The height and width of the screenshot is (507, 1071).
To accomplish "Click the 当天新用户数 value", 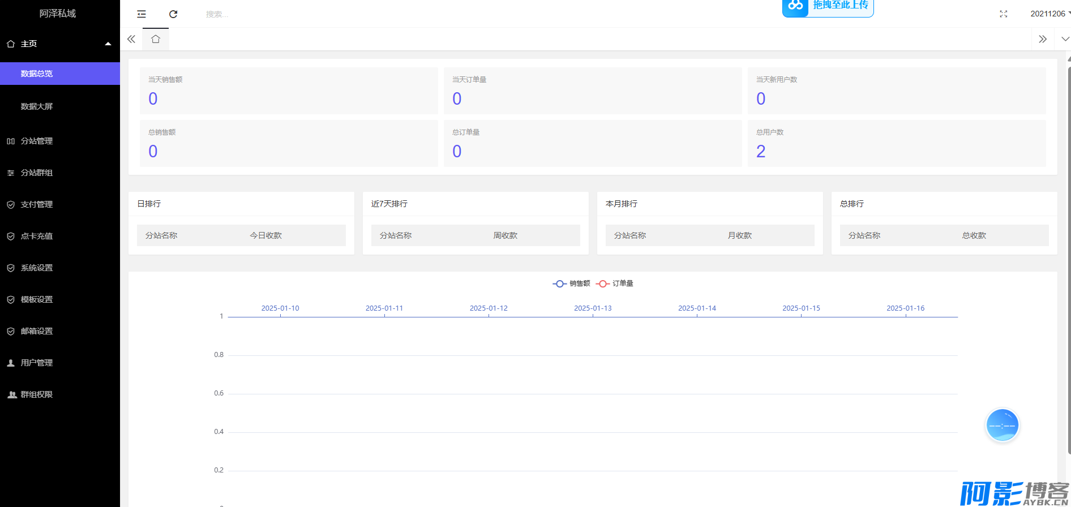I will [x=761, y=98].
